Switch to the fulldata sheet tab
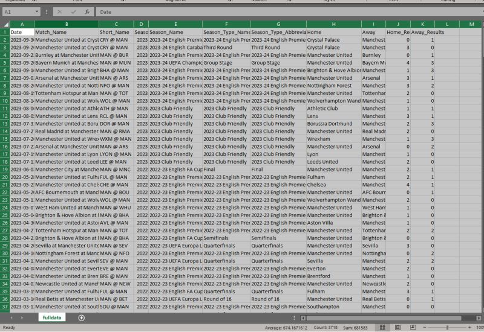The image size is (484, 332). pos(52,318)
